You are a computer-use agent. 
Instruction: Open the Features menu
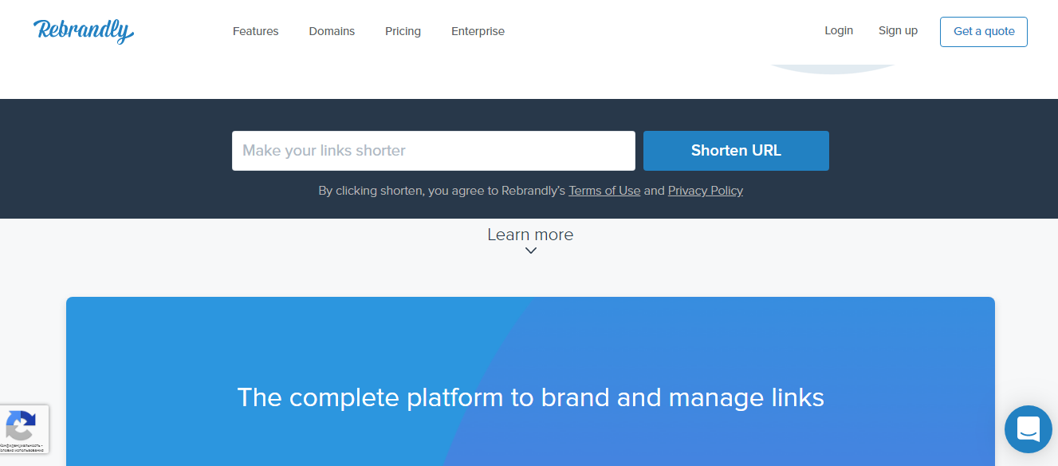click(x=255, y=31)
